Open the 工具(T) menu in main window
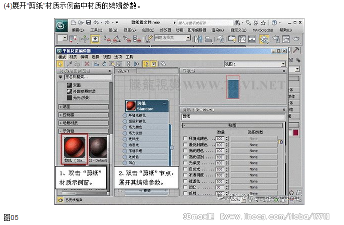The width and height of the screenshot is (344, 225). (96, 30)
